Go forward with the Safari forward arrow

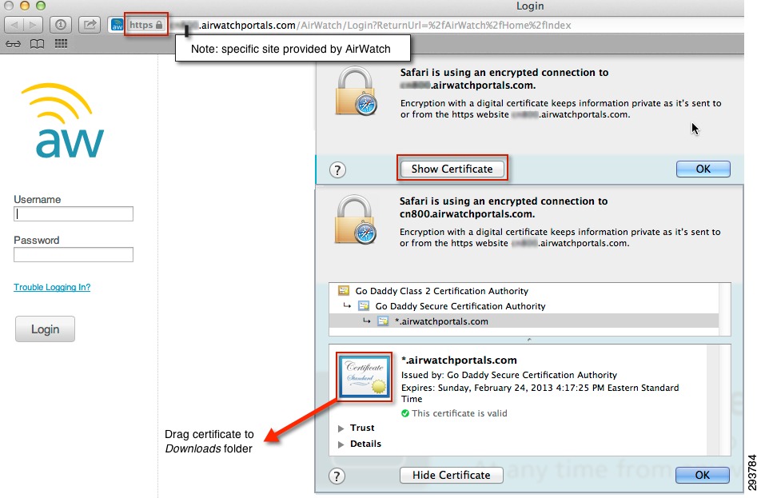[33, 25]
